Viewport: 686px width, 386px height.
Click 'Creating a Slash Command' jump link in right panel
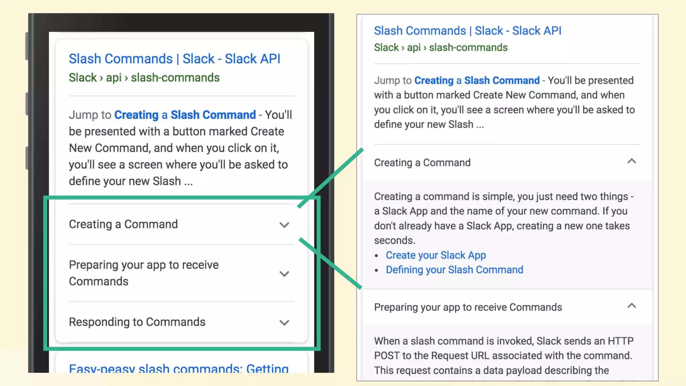click(x=477, y=80)
